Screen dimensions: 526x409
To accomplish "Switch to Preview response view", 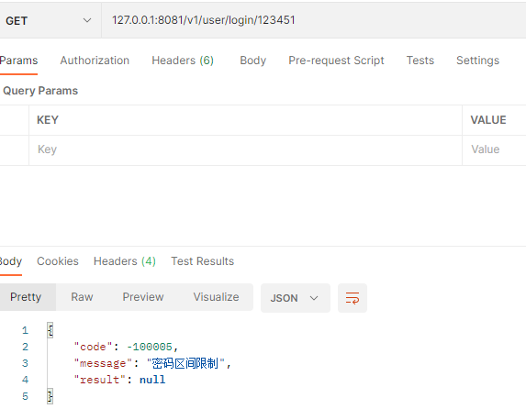I will [x=143, y=297].
